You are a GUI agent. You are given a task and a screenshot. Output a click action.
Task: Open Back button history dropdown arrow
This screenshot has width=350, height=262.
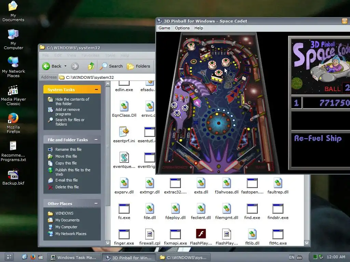[65, 66]
